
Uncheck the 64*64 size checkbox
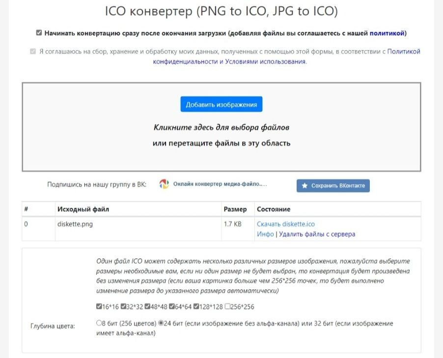pos(172,306)
